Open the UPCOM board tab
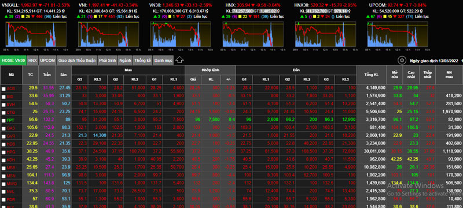The image size is (463, 208). click(x=47, y=61)
